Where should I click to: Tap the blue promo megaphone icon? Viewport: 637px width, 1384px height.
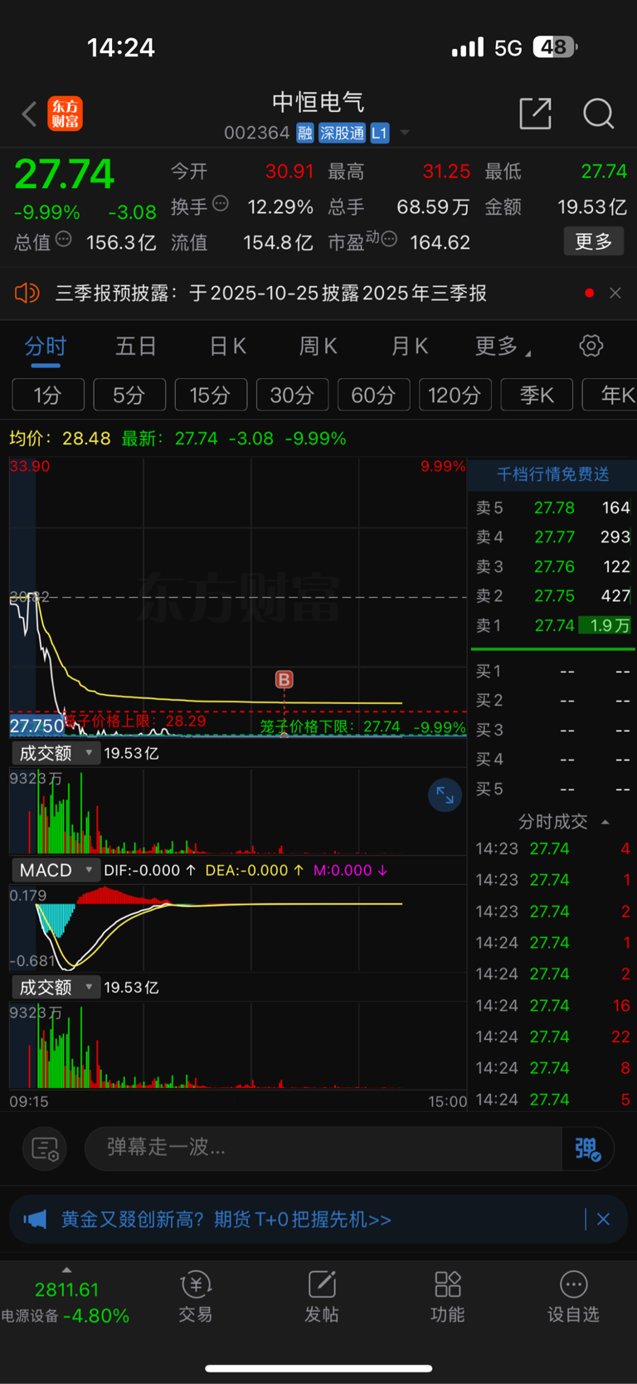point(35,1219)
